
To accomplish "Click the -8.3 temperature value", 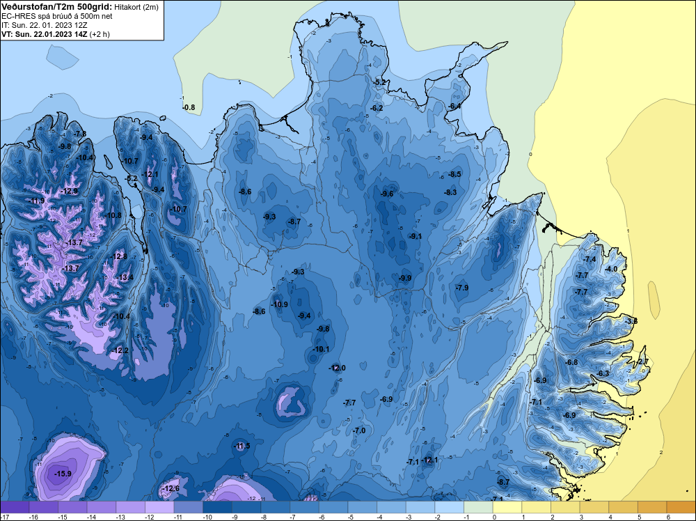I will tap(450, 192).
